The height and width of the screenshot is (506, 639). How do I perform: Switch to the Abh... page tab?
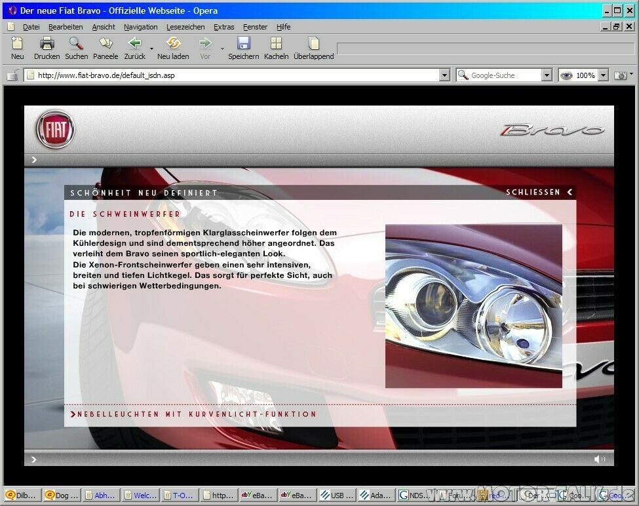(100, 496)
